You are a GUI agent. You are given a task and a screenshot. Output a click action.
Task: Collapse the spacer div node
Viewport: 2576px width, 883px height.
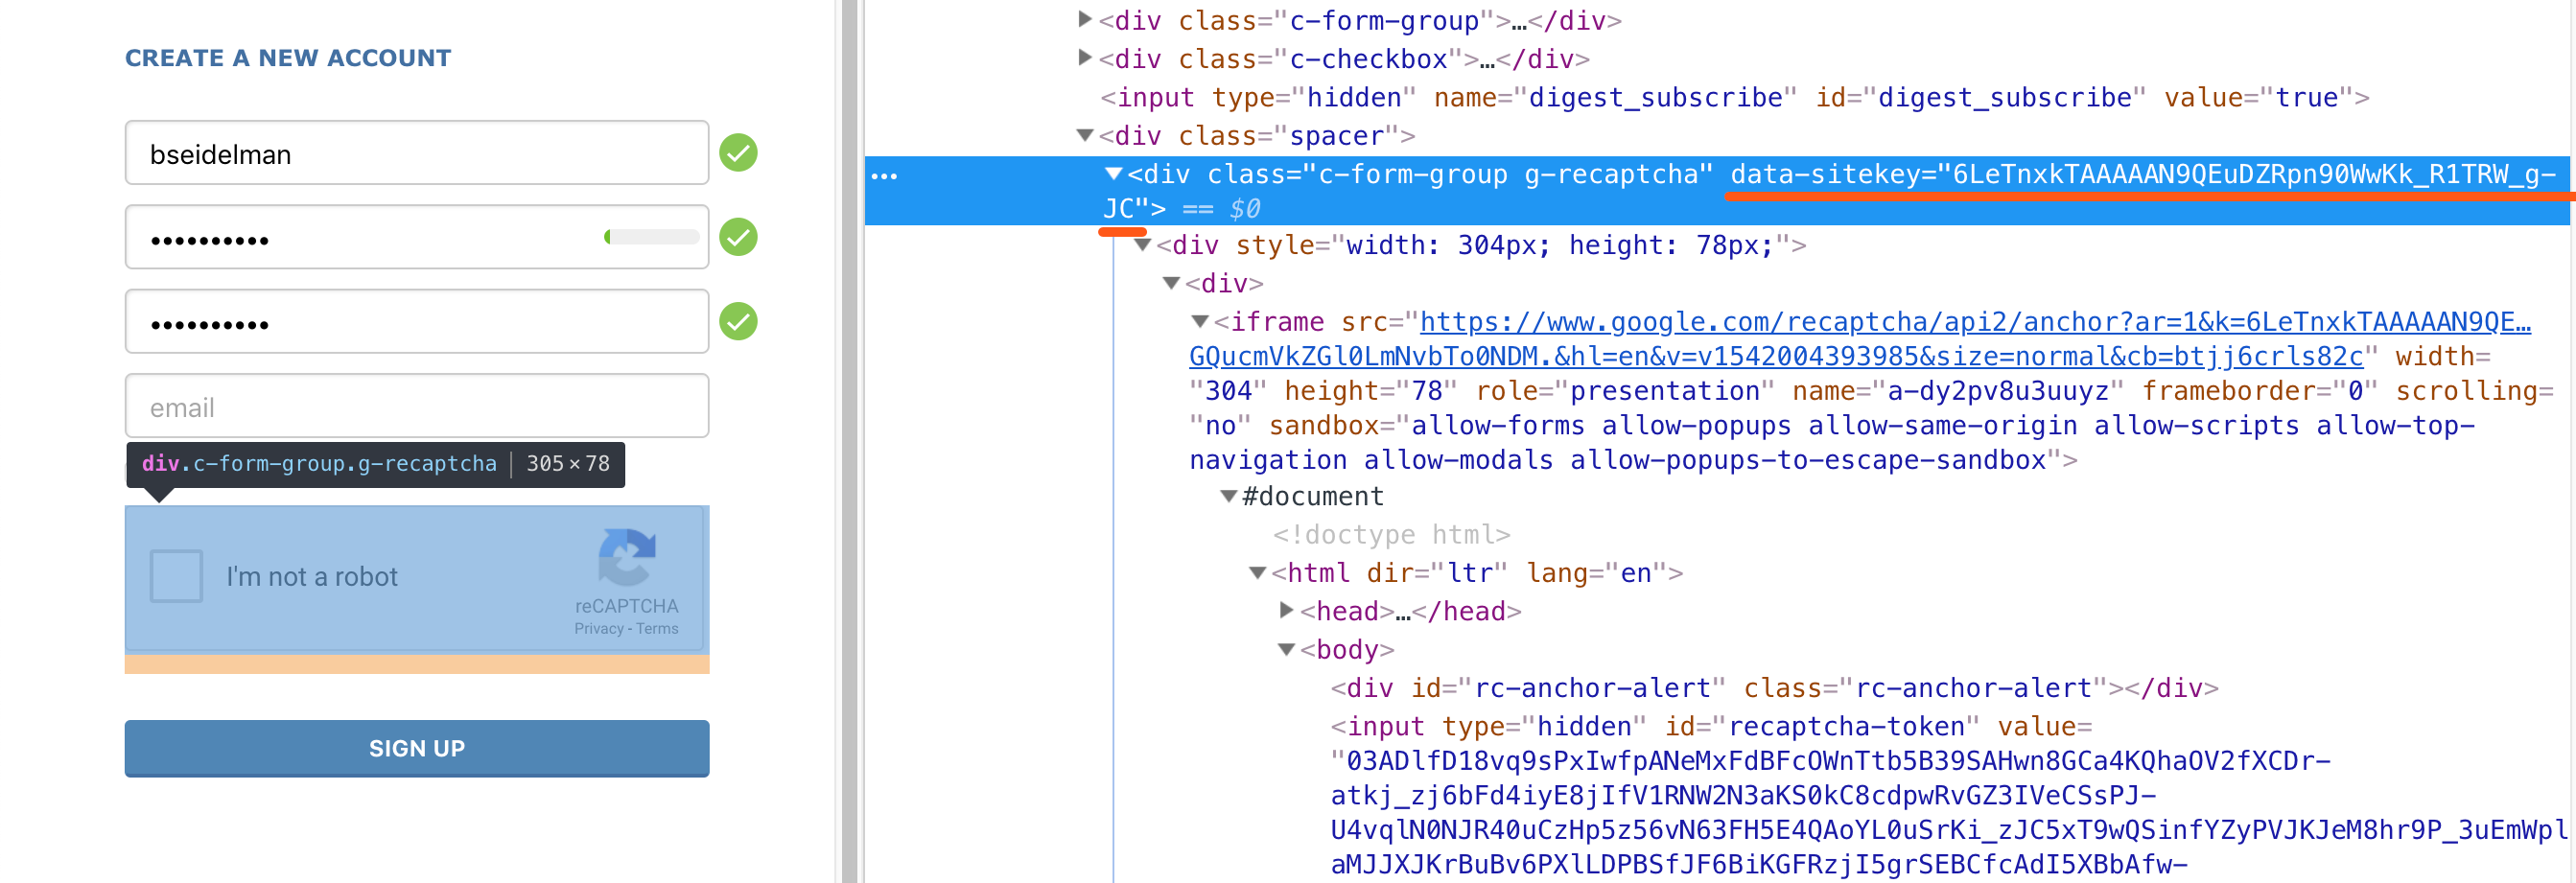point(1085,135)
